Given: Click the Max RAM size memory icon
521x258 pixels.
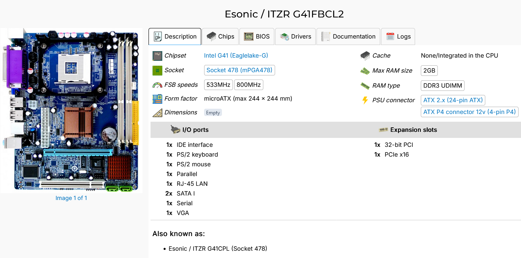Looking at the screenshot, I should click(x=365, y=71).
